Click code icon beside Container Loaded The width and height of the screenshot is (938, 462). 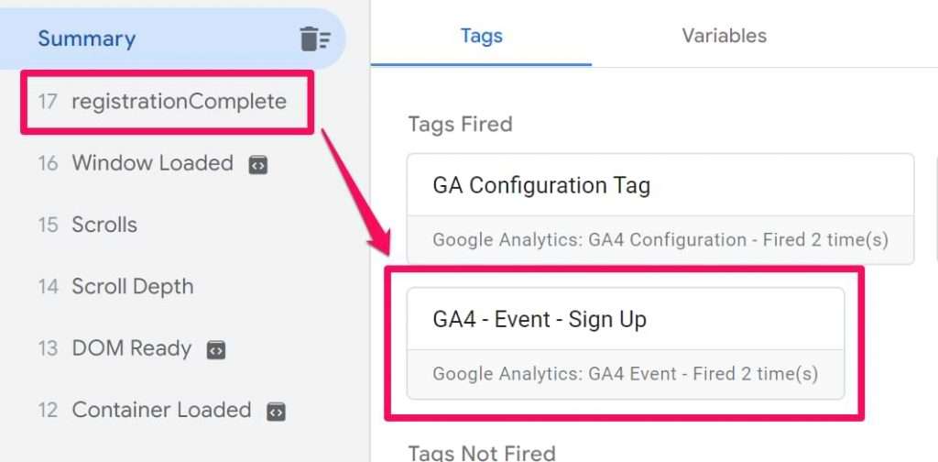tap(276, 412)
